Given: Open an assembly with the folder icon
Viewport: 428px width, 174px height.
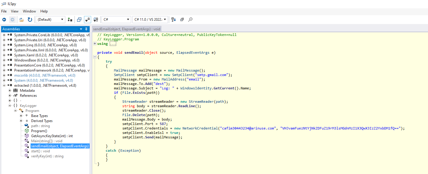Looking at the screenshot, I should click(x=22, y=20).
